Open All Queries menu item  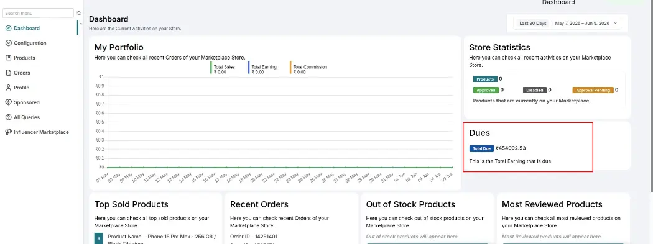tap(27, 117)
